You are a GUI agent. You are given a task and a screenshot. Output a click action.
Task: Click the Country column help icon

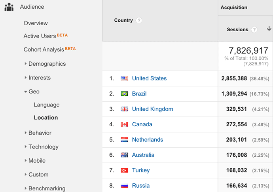click(139, 21)
